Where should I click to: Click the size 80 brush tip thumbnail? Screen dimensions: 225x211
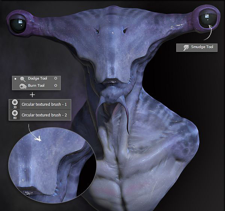click(15, 113)
